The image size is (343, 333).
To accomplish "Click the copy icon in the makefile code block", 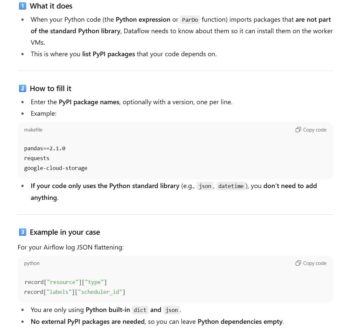I will 298,130.
